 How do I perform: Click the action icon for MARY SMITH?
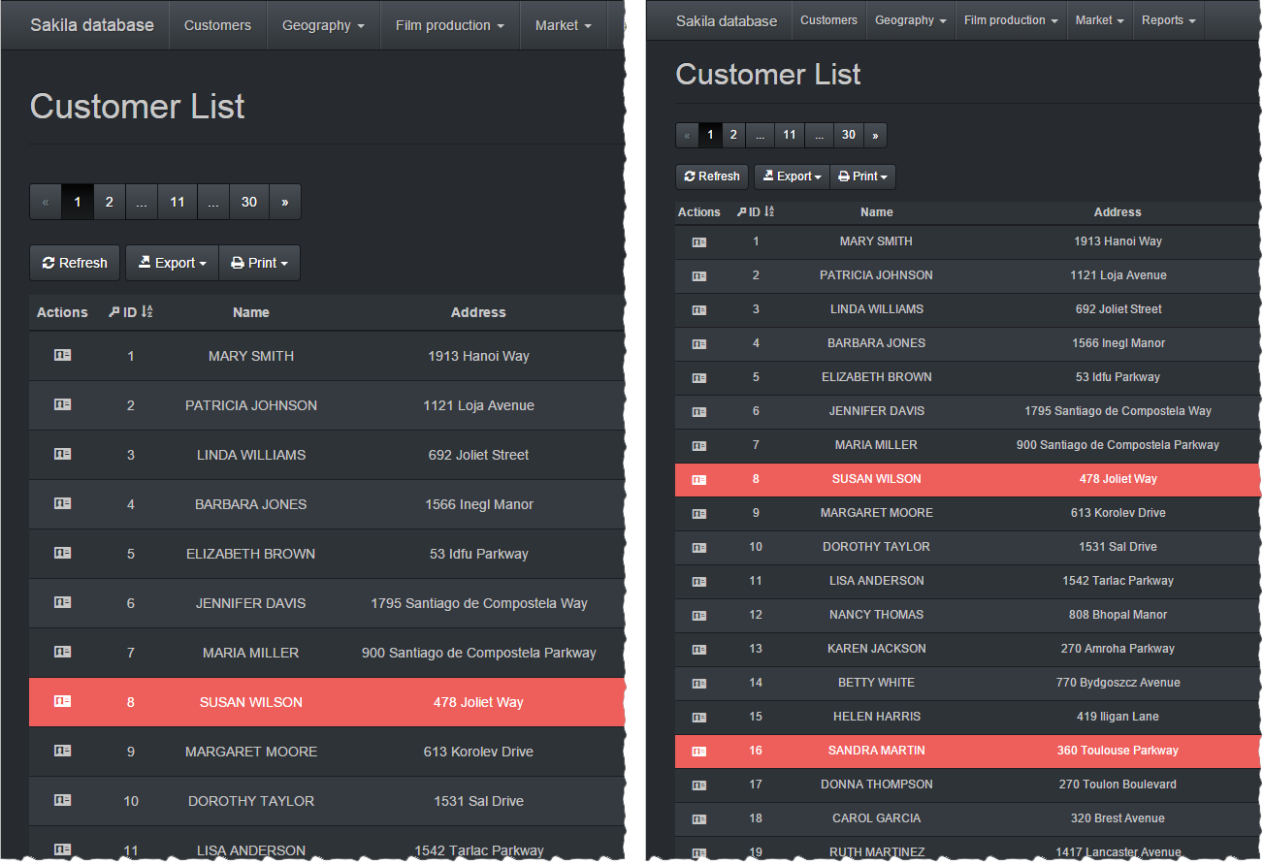click(699, 241)
